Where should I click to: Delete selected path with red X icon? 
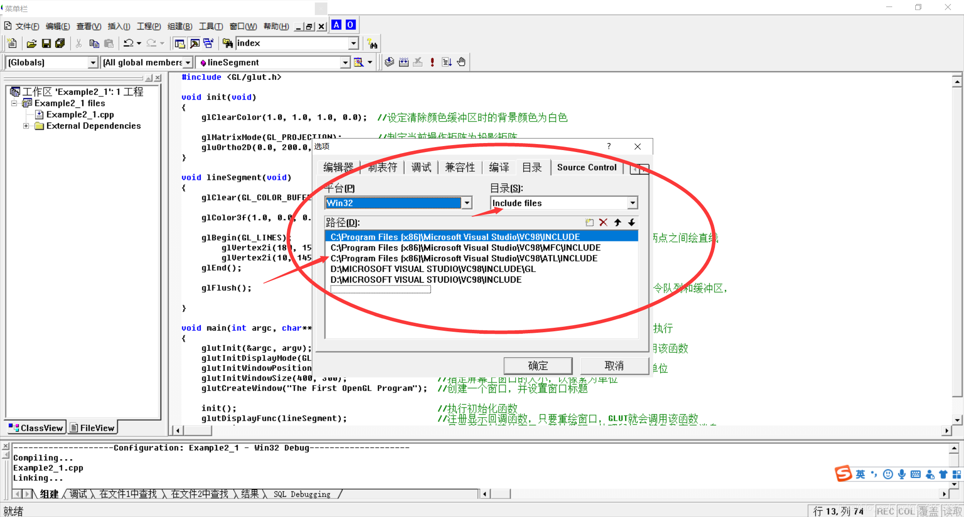[x=604, y=222]
